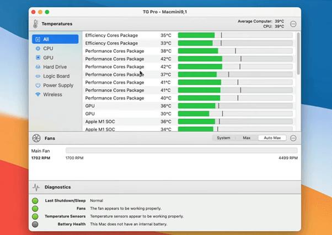The image size is (332, 235).
Task: Select the Performance Cores Package 38°C row
Action: (189, 51)
